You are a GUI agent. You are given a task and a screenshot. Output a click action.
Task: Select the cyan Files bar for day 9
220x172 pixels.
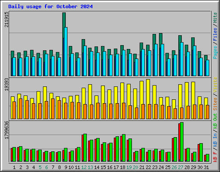[x=66, y=52]
